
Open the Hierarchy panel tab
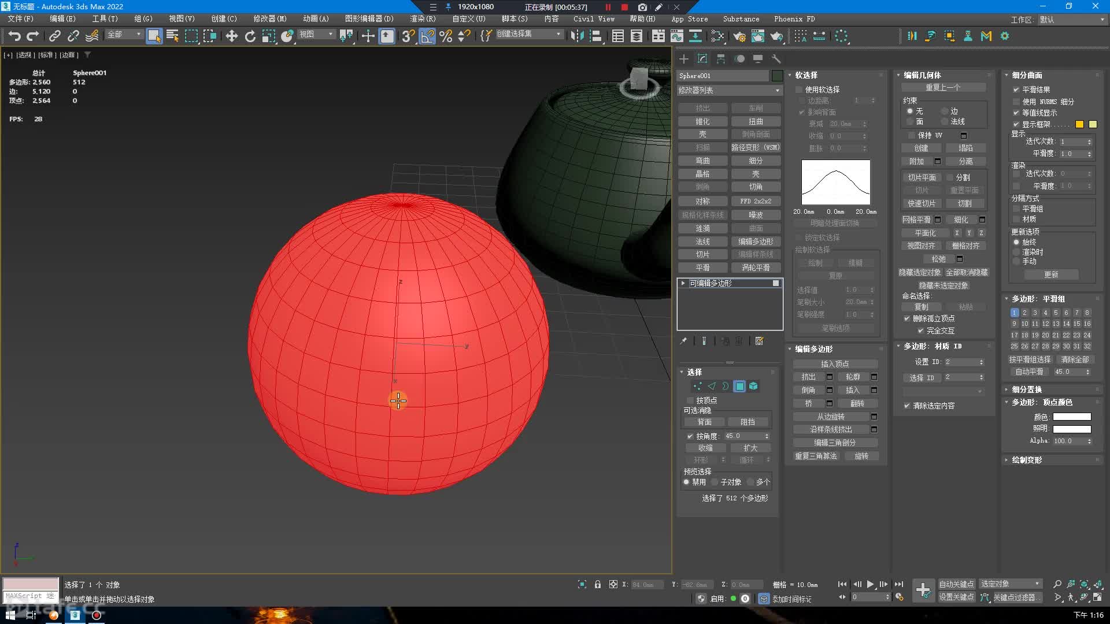(x=721, y=59)
